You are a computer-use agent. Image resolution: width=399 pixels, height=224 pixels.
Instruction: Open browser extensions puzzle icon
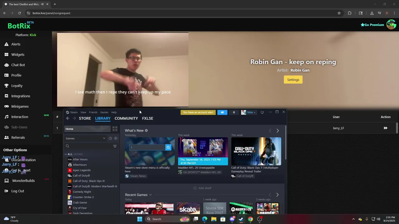349,13
